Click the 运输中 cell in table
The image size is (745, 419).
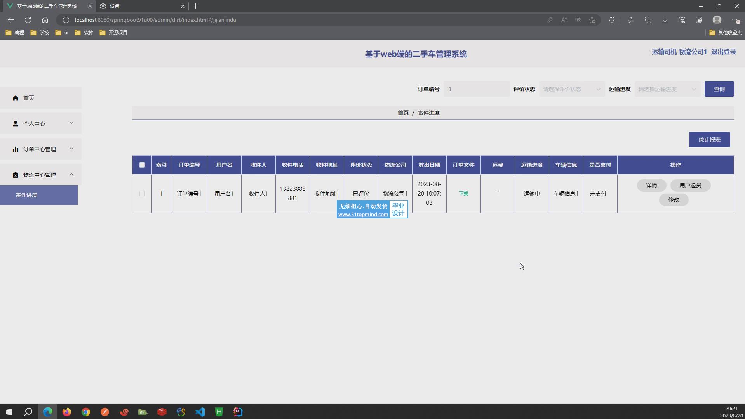(532, 194)
